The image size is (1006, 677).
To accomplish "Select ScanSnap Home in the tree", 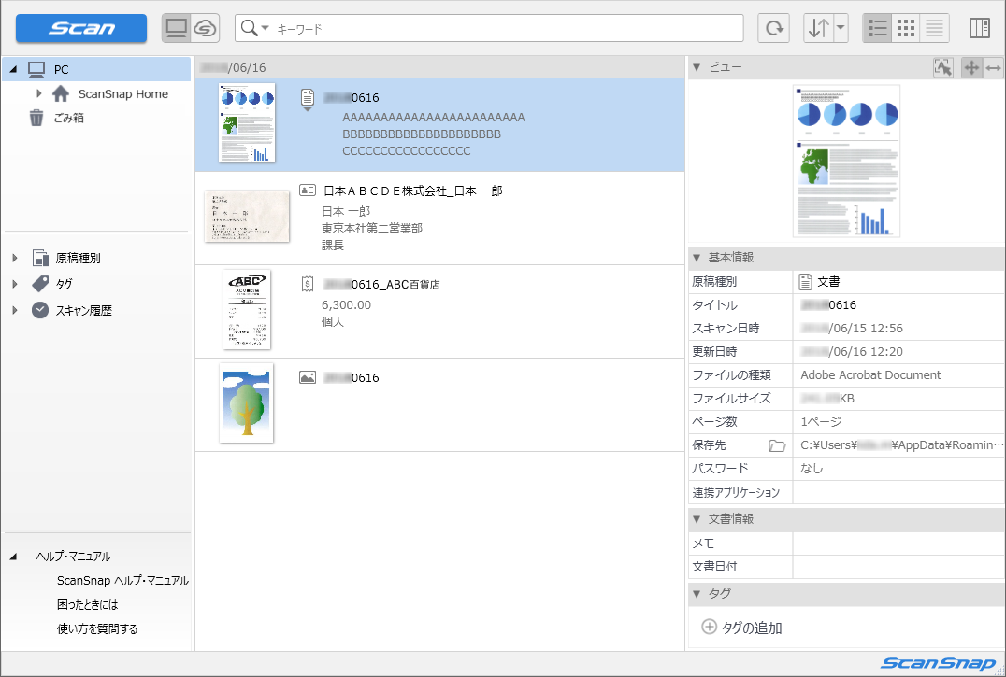I will (123, 93).
